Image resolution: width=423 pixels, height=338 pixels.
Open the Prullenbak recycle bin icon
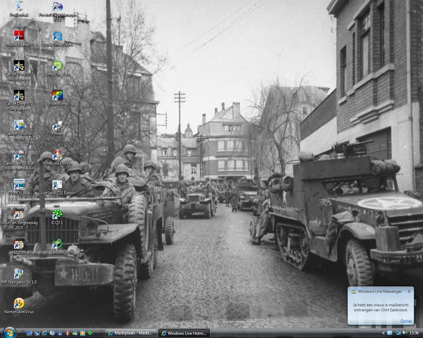tap(19, 7)
